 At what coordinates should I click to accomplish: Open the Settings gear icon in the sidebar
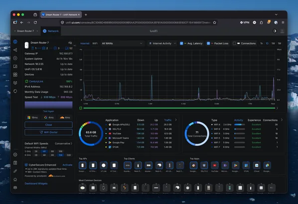15,155
